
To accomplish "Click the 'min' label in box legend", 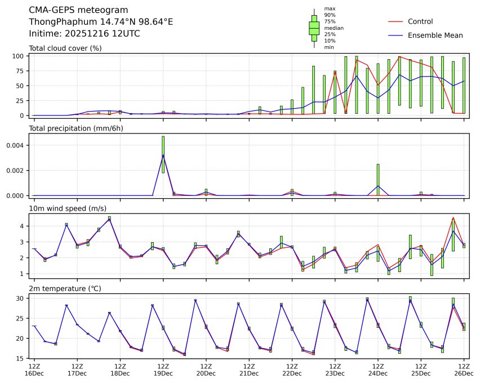I will coord(329,47).
